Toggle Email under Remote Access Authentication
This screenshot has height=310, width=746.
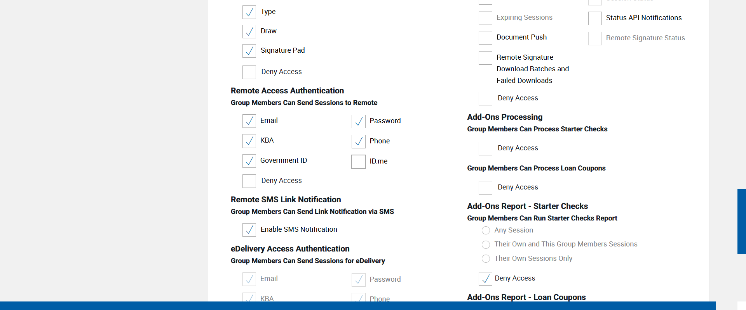(249, 121)
